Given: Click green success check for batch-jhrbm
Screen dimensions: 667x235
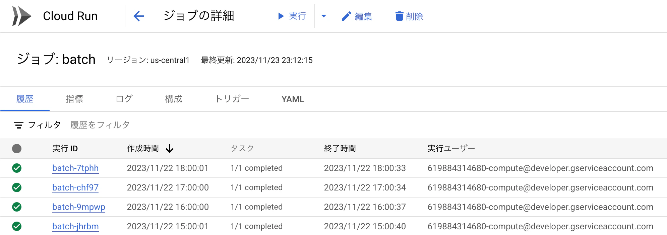Looking at the screenshot, I should [17, 226].
